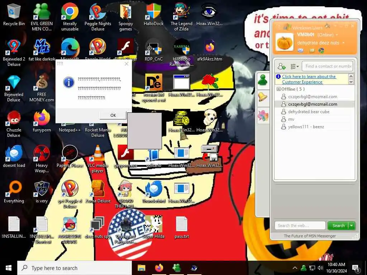Screen dimensions: 367x275
Task: Open the VM0b0t Online status dropdown
Action: (337, 35)
